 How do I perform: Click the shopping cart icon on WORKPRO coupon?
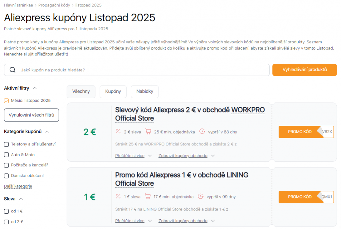148,131
